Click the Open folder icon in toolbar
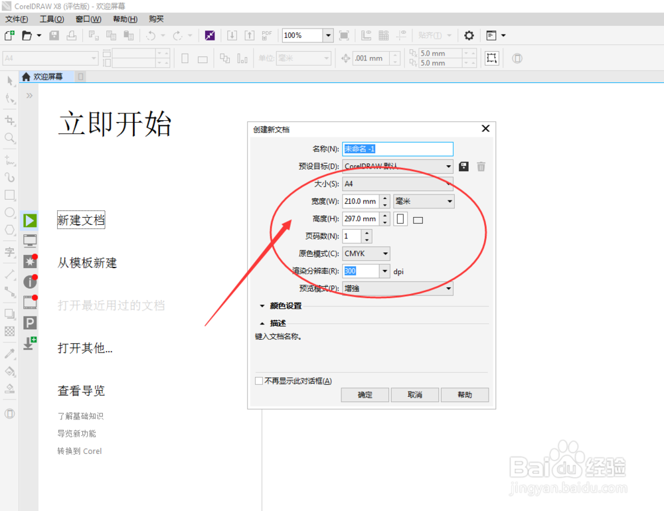The image size is (664, 511). (27, 36)
